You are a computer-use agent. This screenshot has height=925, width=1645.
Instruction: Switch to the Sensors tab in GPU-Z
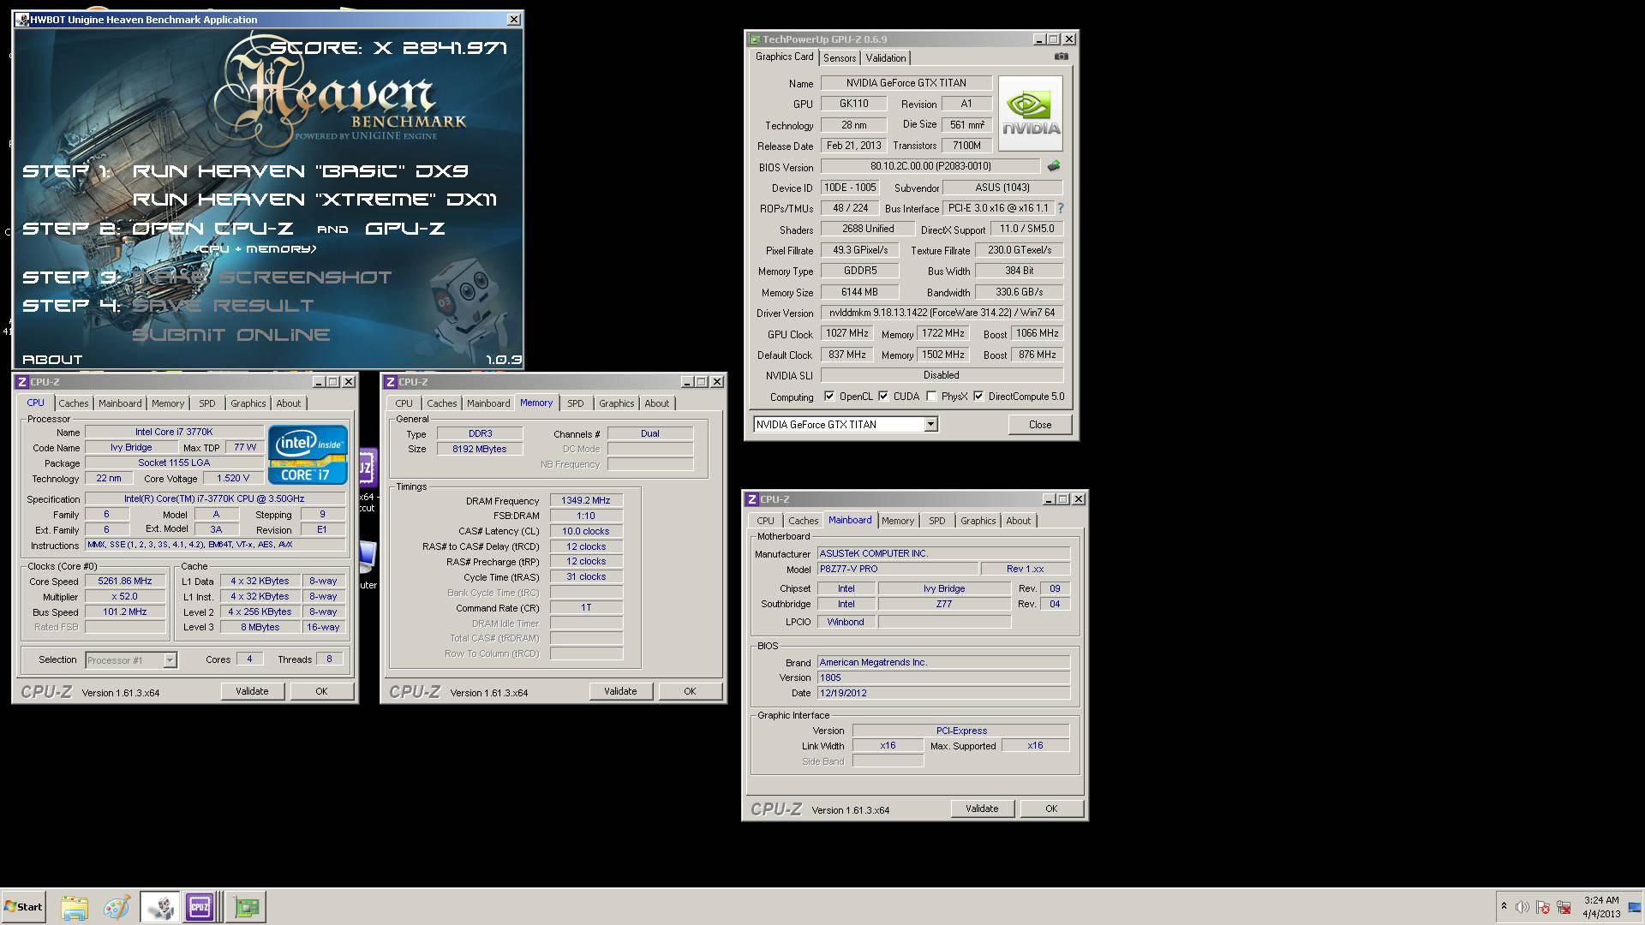pyautogui.click(x=840, y=57)
